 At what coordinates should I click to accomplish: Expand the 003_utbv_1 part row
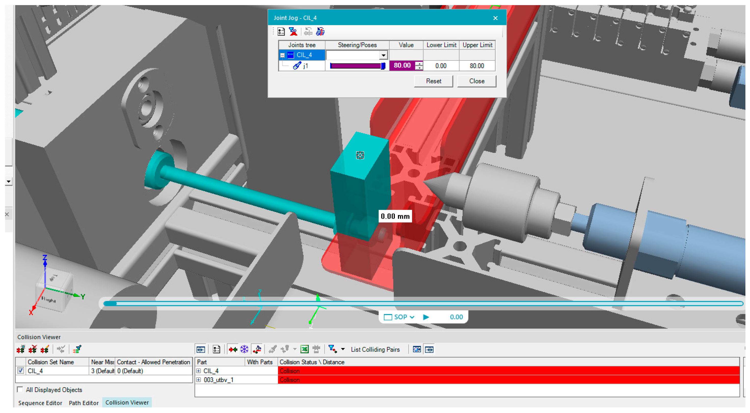[198, 380]
